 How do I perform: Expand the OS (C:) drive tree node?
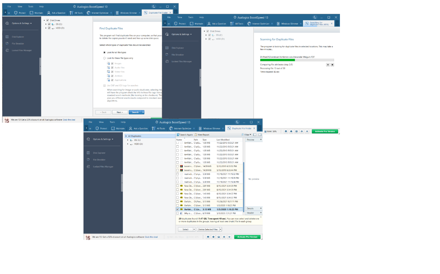pos(127,140)
